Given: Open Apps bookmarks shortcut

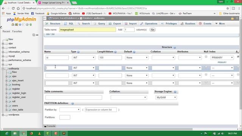Looking at the screenshot, I should click(6, 14).
